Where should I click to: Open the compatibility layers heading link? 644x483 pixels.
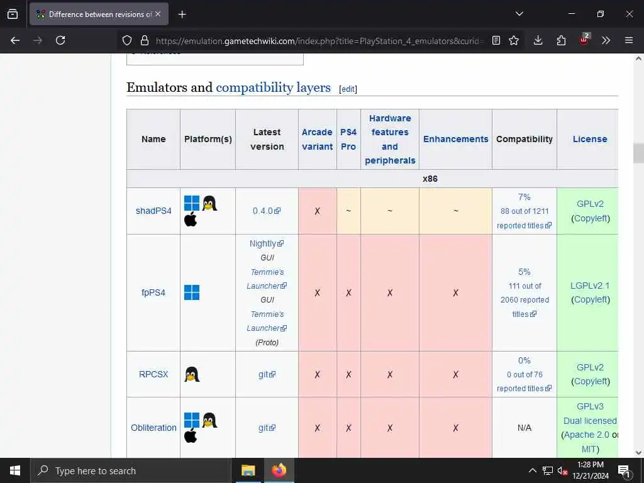[273, 87]
